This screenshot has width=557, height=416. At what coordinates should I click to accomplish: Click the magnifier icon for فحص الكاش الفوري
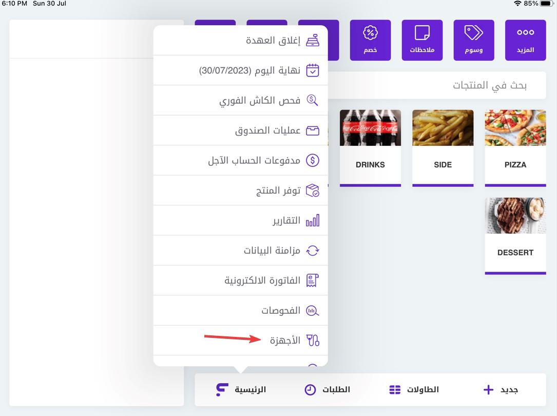pos(313,100)
